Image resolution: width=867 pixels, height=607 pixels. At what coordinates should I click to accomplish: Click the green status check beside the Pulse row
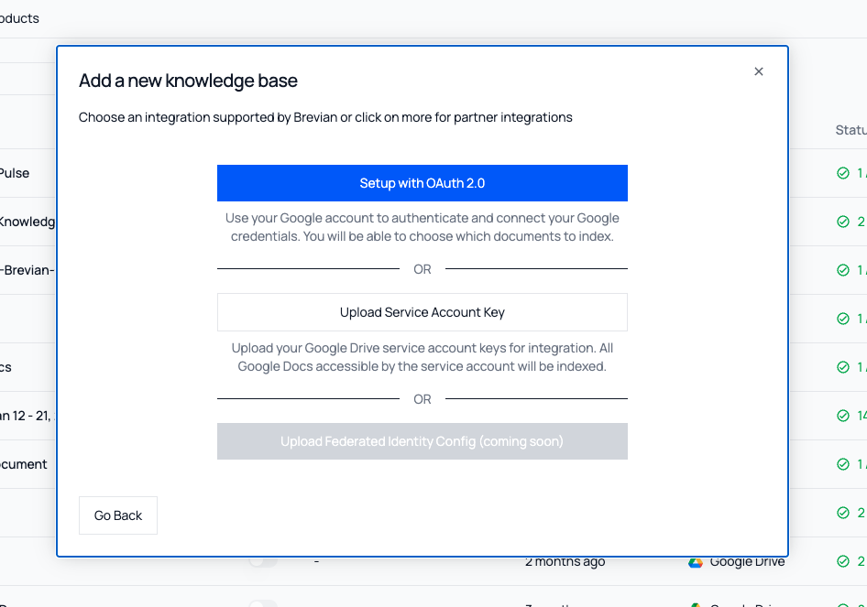(843, 172)
